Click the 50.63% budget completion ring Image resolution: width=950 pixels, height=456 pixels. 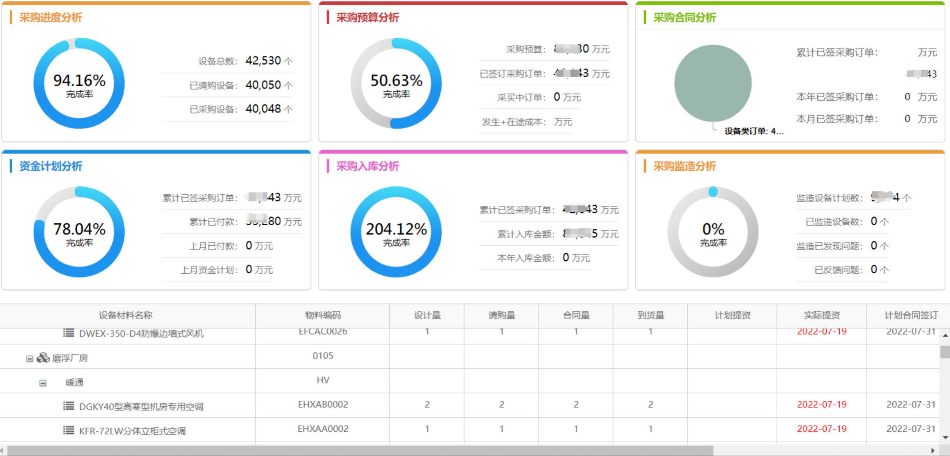[x=396, y=83]
